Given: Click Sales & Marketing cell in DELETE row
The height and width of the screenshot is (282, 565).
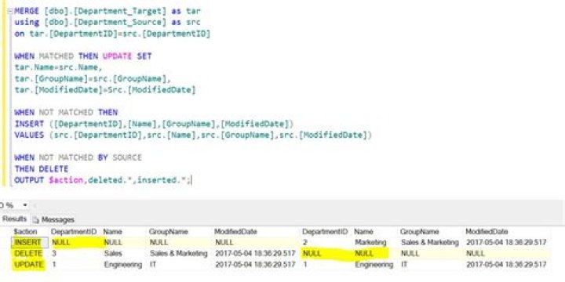Looking at the screenshot, I should 179,254.
